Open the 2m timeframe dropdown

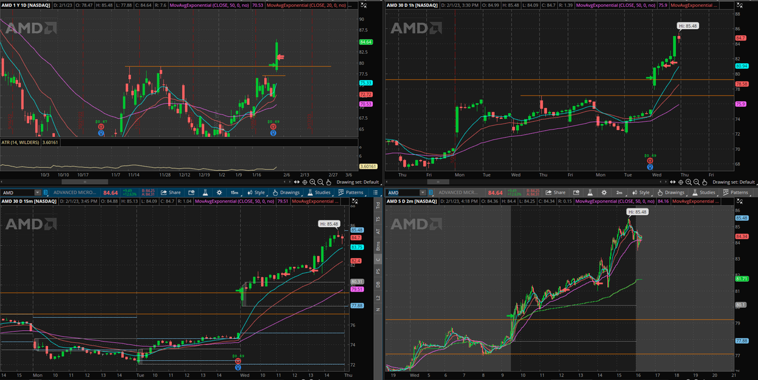620,193
